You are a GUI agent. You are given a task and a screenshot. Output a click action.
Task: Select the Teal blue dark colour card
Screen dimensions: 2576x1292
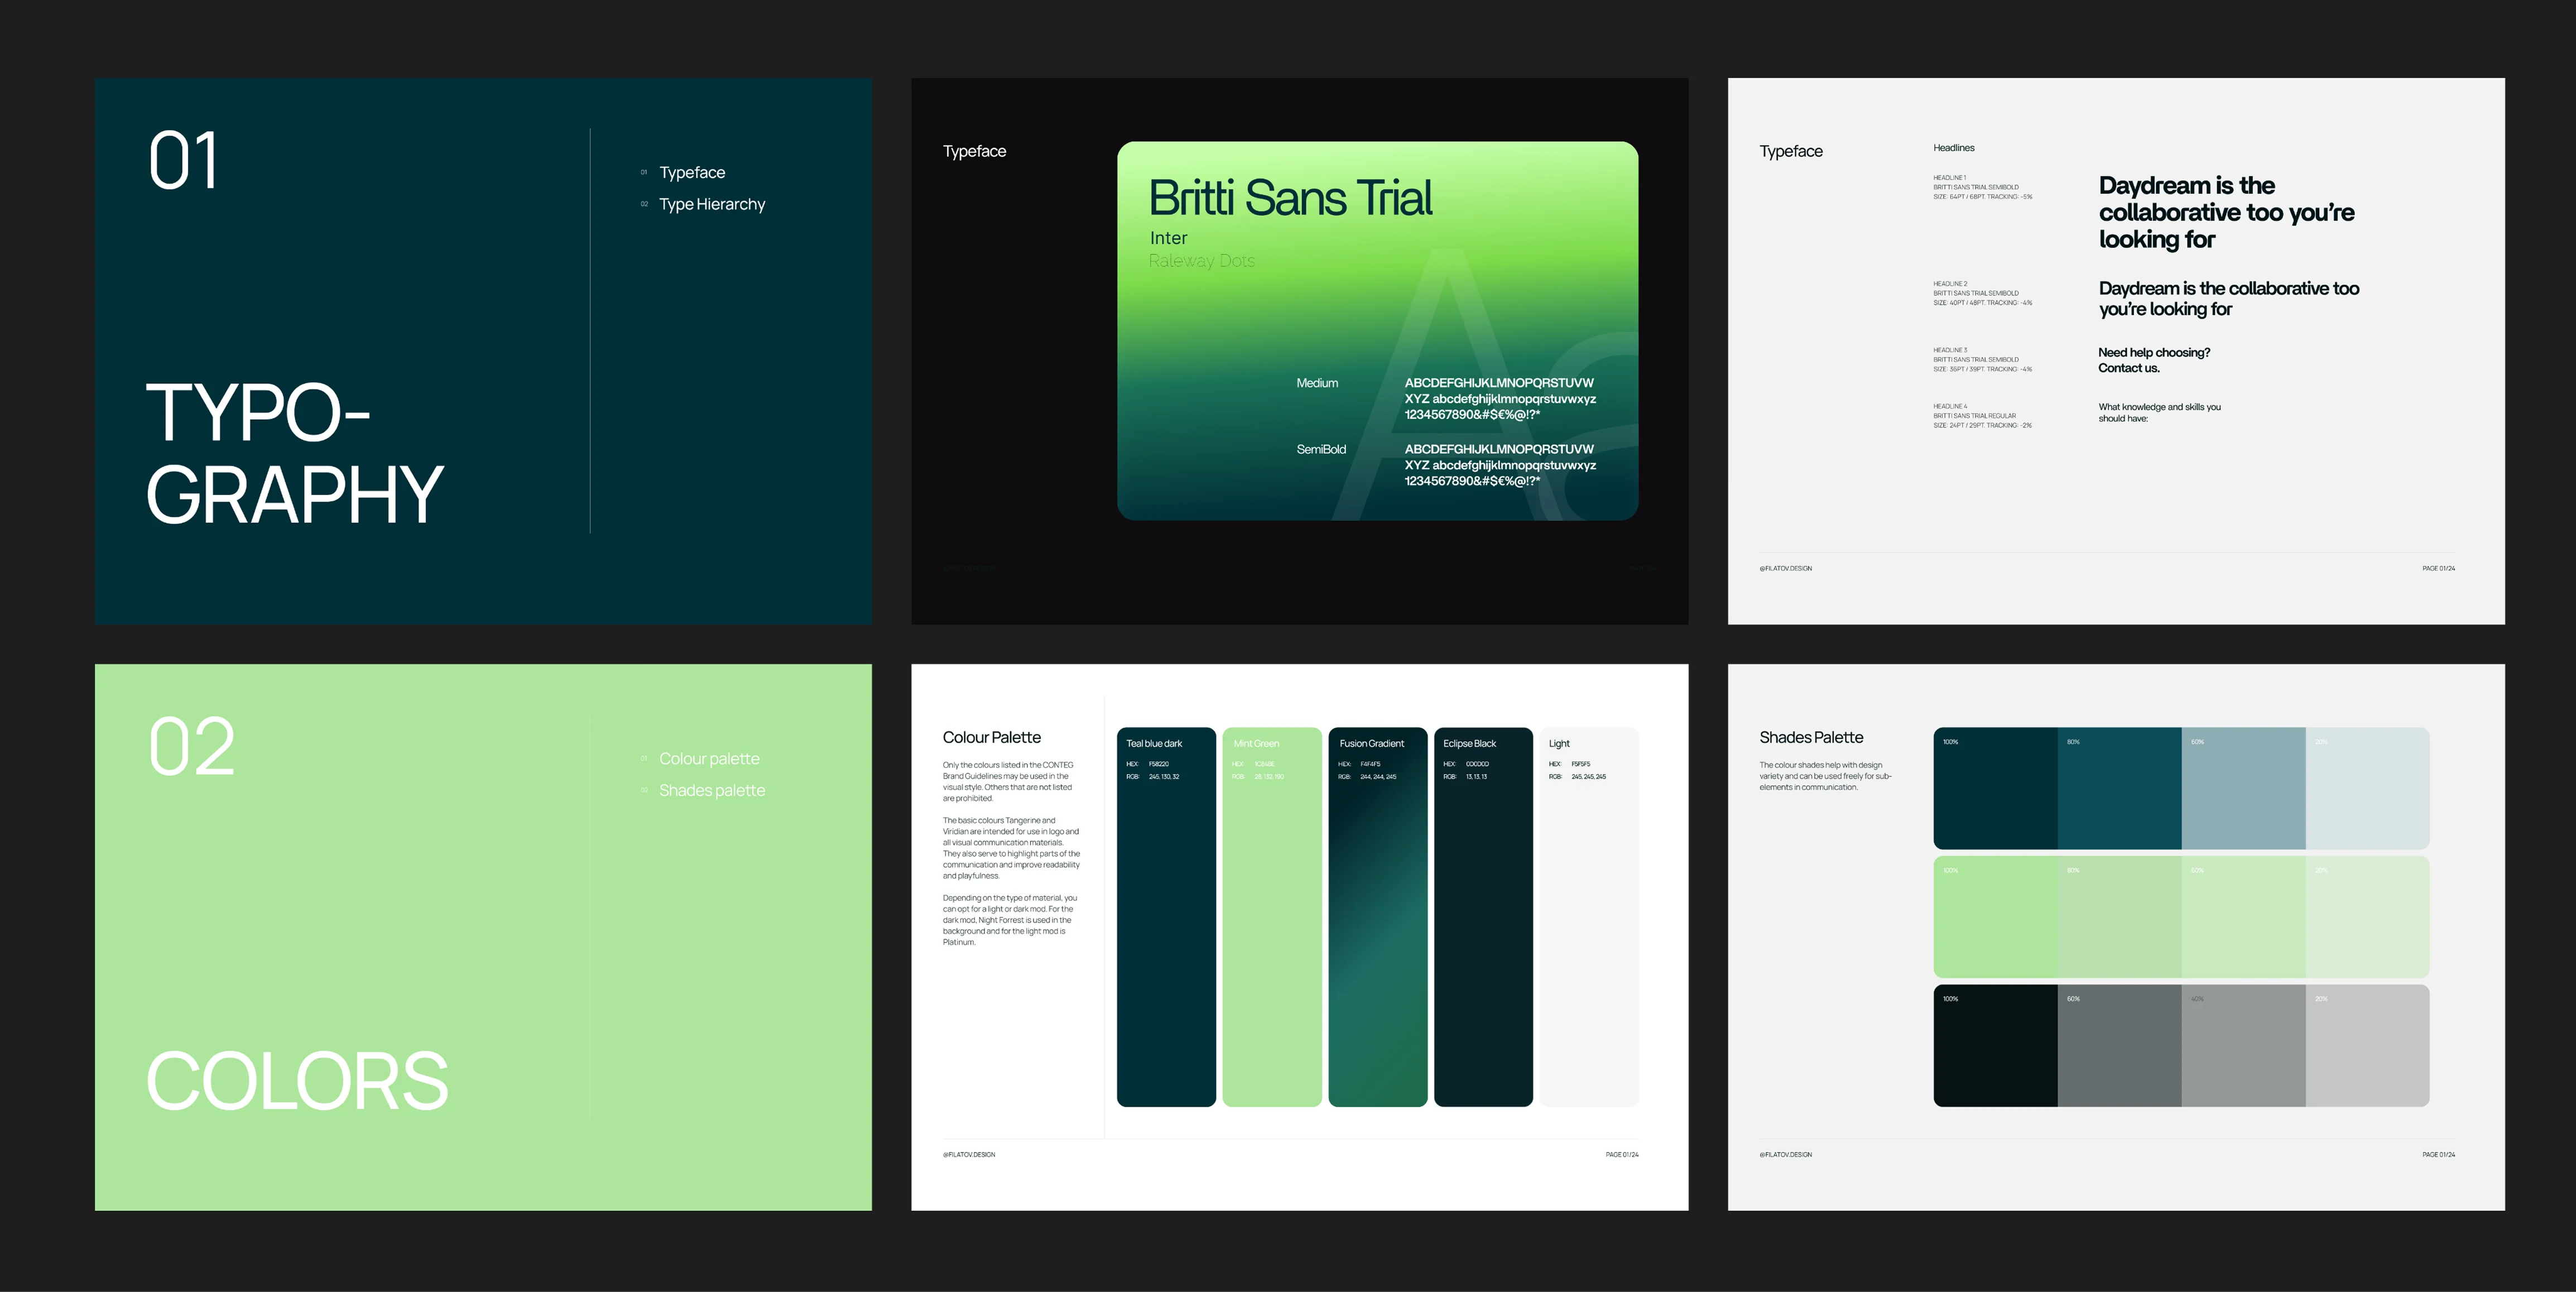1166,916
